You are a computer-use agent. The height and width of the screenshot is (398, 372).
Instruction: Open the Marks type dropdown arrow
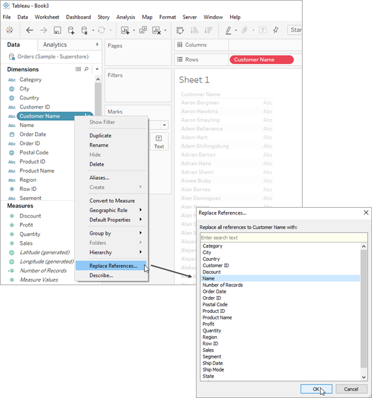tap(164, 125)
